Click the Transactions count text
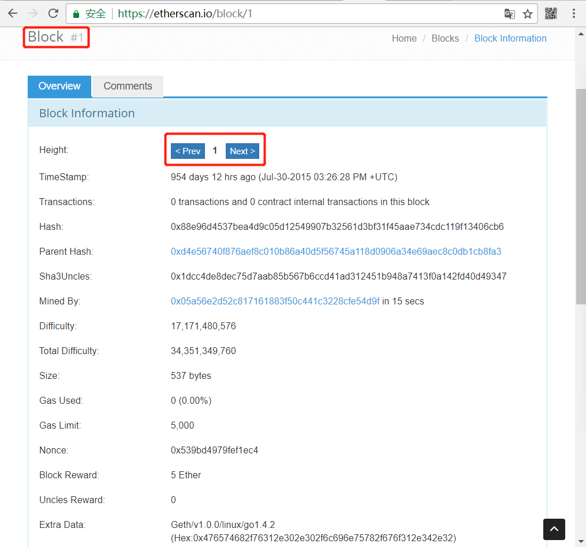The width and height of the screenshot is (586, 547). coord(300,202)
